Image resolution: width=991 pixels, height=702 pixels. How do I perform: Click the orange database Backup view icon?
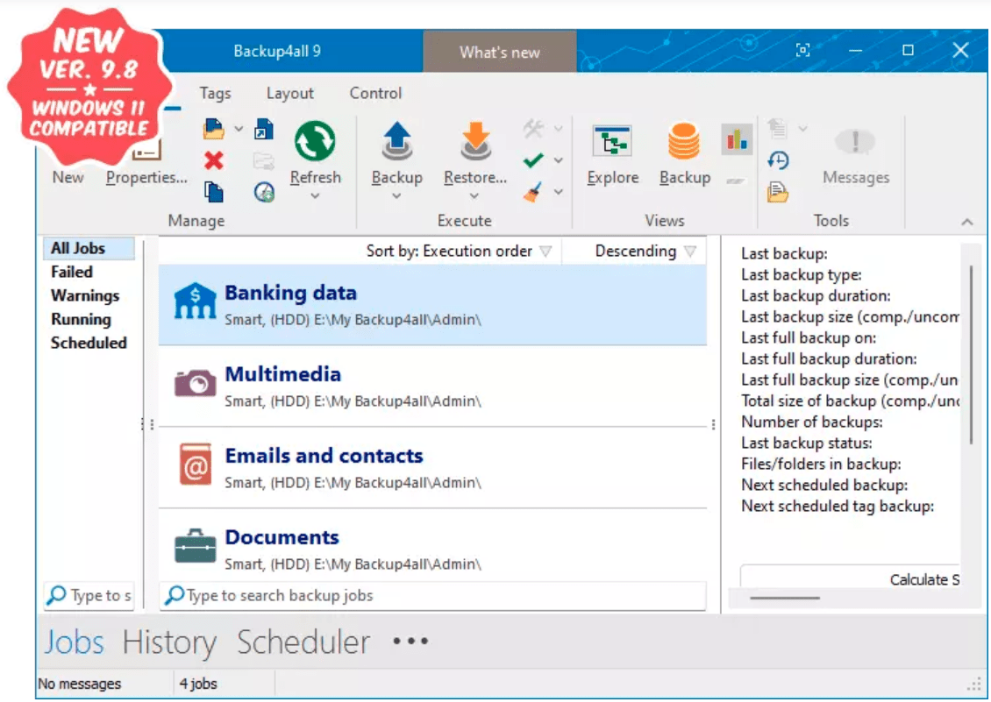pyautogui.click(x=684, y=141)
